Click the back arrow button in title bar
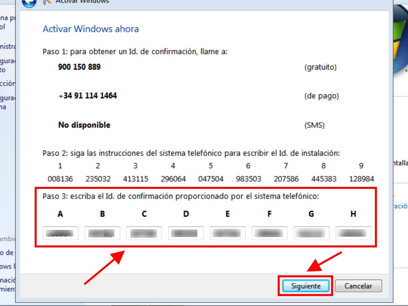 pyautogui.click(x=29, y=3)
